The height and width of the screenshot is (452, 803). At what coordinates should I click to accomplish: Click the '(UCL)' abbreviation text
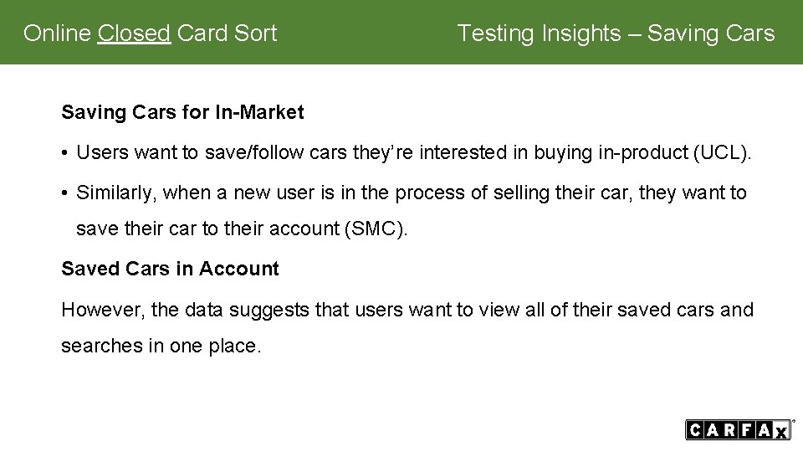(x=722, y=152)
